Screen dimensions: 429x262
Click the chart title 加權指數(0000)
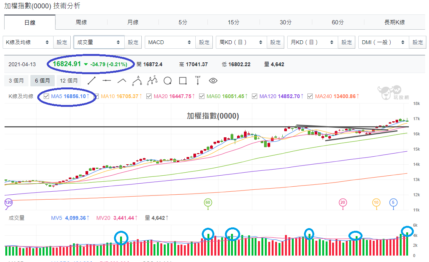[x=213, y=116]
